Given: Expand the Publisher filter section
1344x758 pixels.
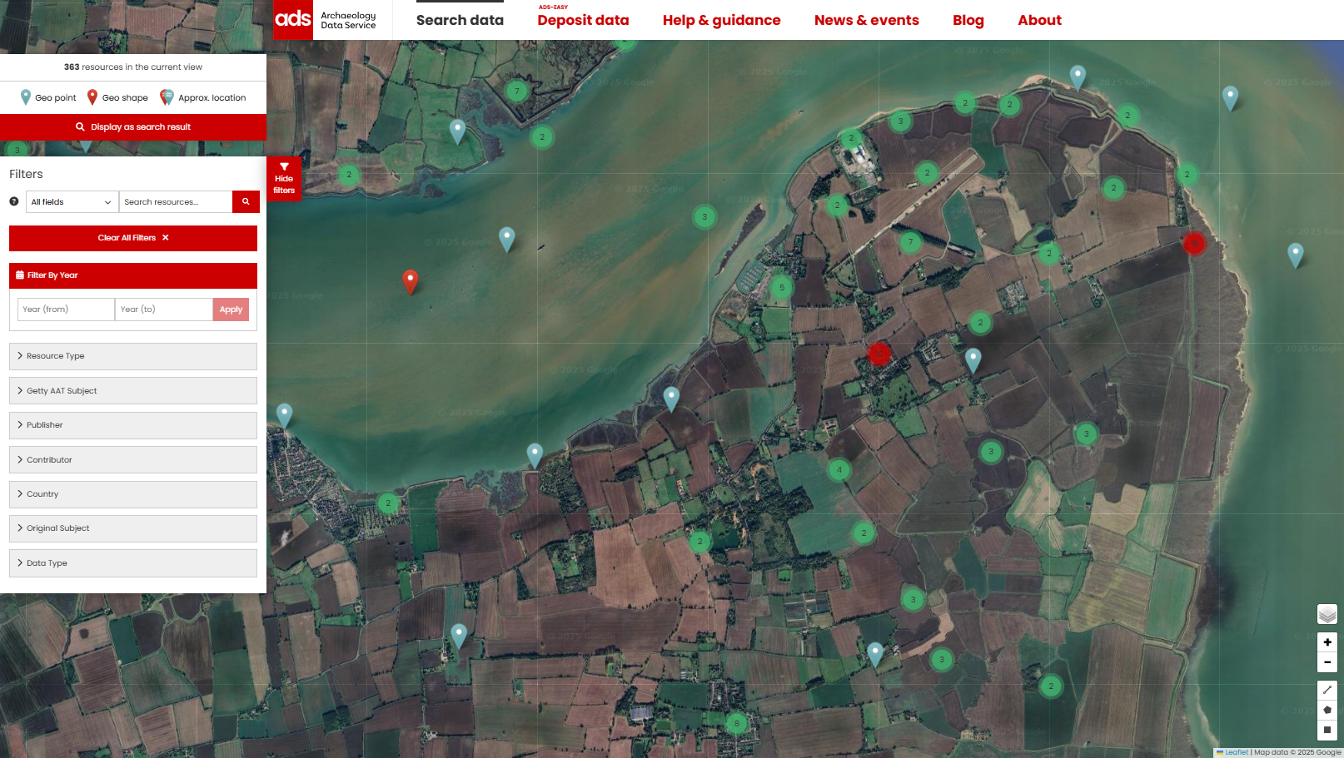Looking at the screenshot, I should (133, 425).
